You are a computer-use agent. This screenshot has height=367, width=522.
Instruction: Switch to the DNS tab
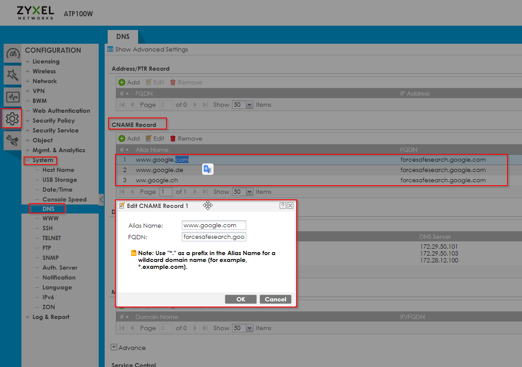(x=122, y=36)
